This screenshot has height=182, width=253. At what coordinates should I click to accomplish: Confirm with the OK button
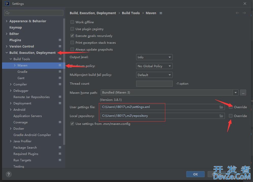pyautogui.click(x=195, y=174)
